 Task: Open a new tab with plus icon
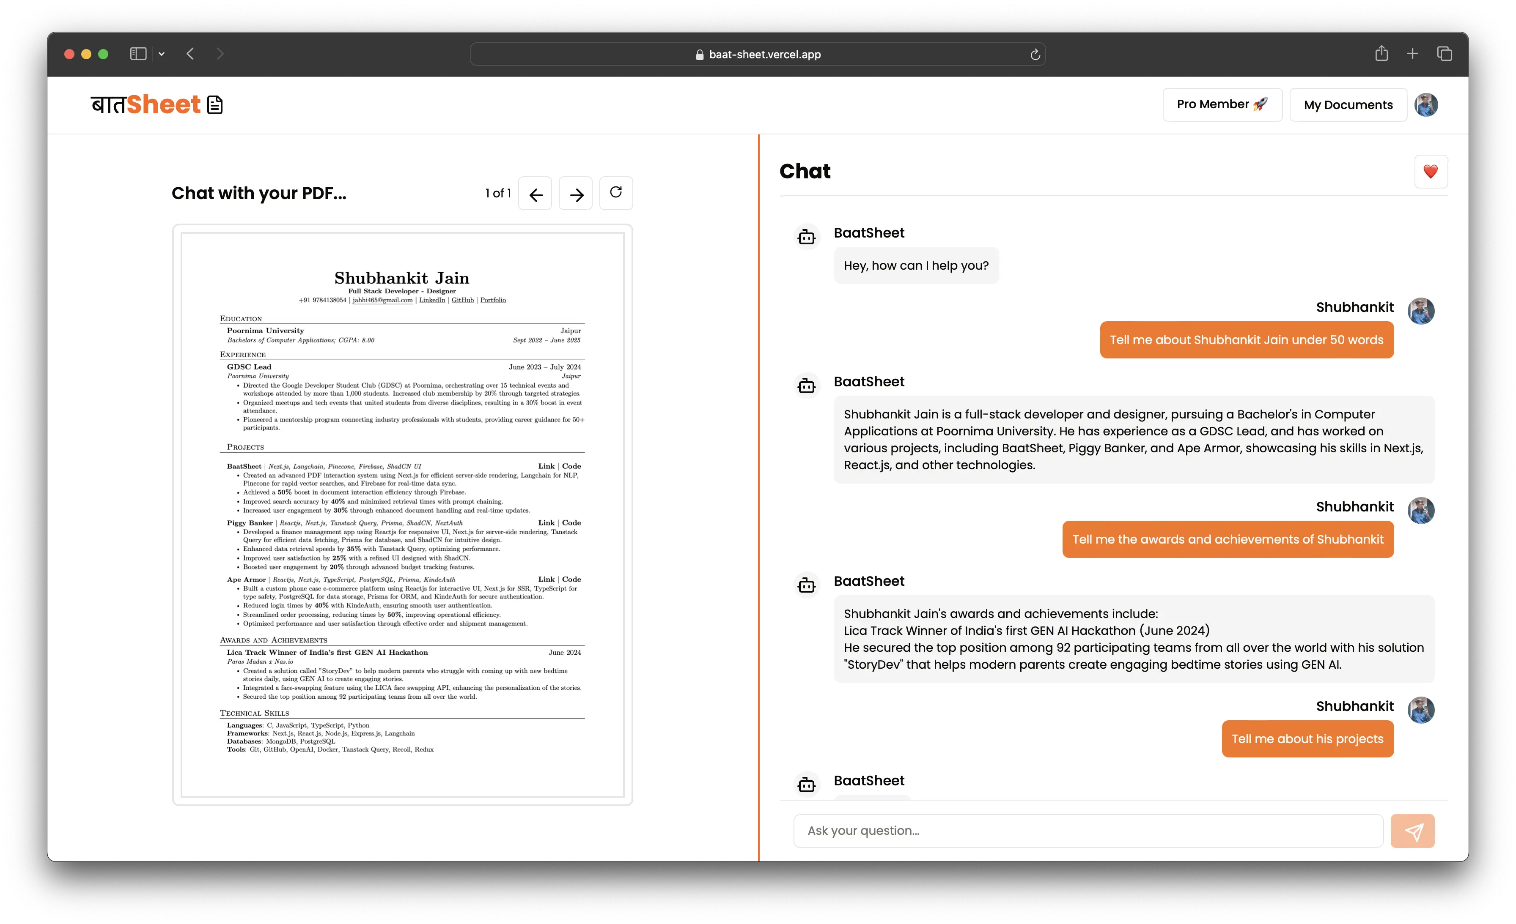coord(1413,54)
